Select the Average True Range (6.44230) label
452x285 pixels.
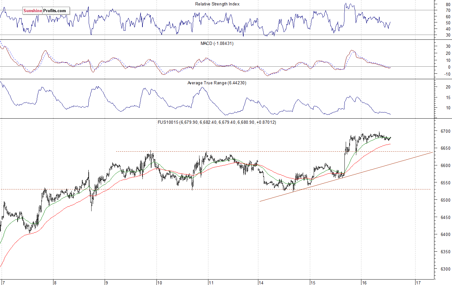tap(217, 83)
